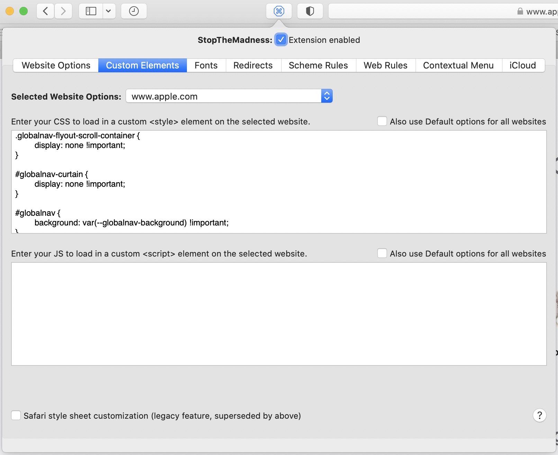Open the Selected Website Options dropdown
The image size is (558, 455).
point(229,96)
